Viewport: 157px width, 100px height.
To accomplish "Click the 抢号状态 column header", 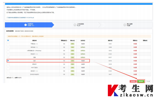I will 83,40.
